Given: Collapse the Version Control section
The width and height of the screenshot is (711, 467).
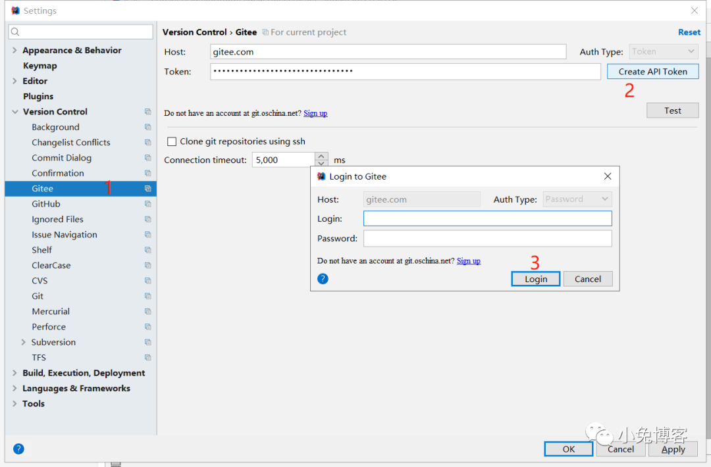Looking at the screenshot, I should [15, 112].
